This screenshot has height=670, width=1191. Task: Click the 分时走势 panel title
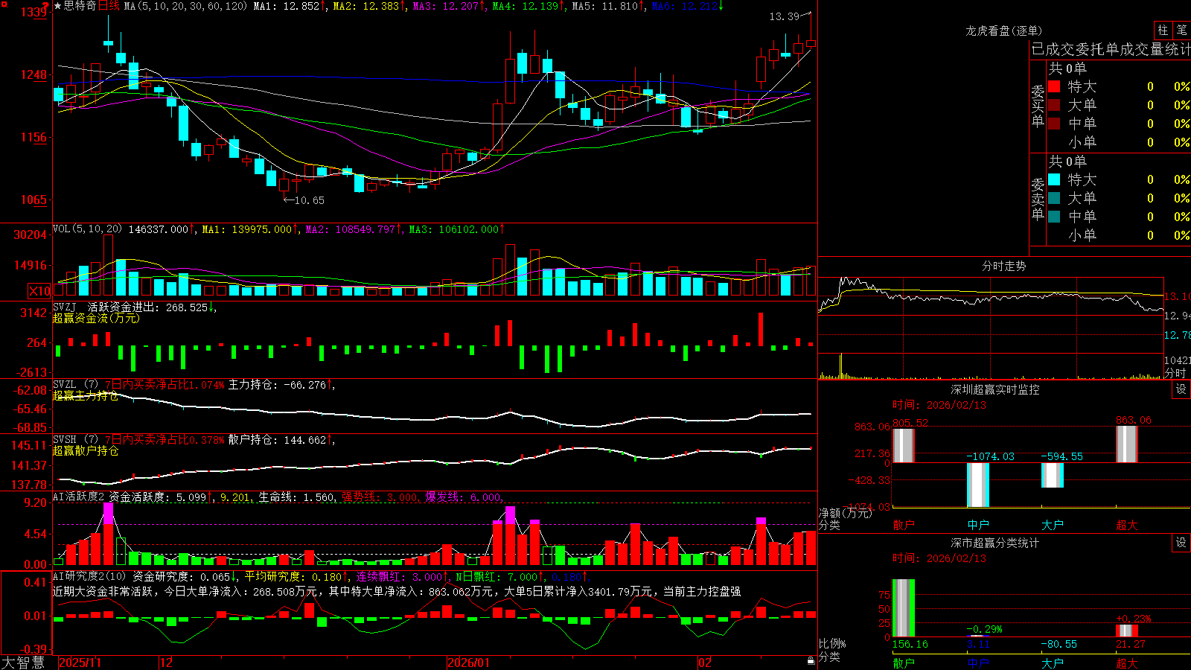click(x=1003, y=266)
